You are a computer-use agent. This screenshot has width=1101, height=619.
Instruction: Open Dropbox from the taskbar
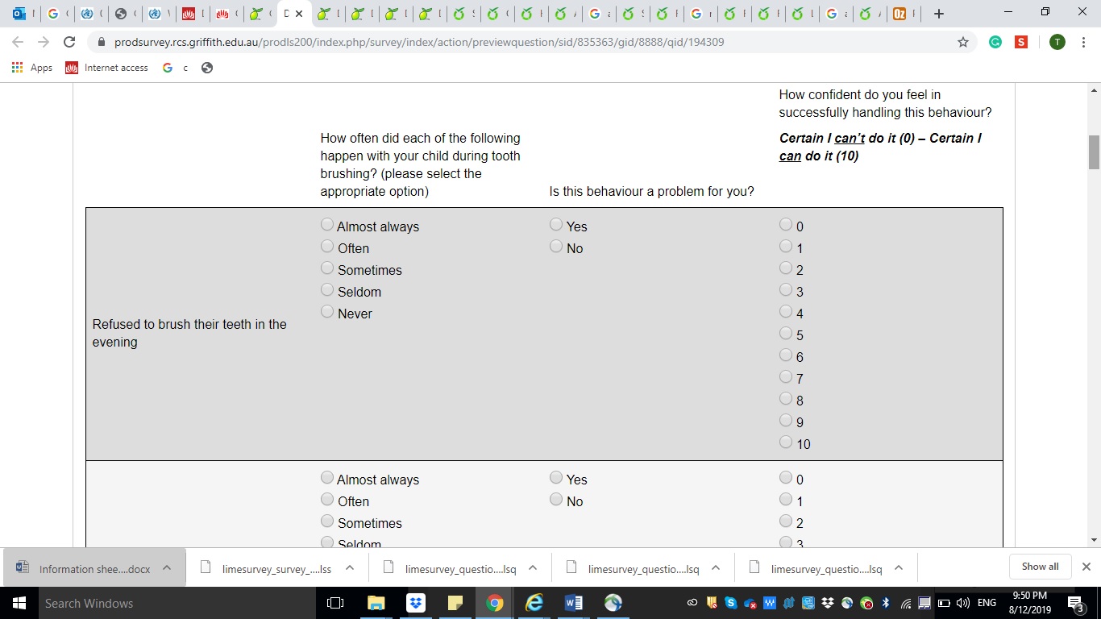click(416, 603)
